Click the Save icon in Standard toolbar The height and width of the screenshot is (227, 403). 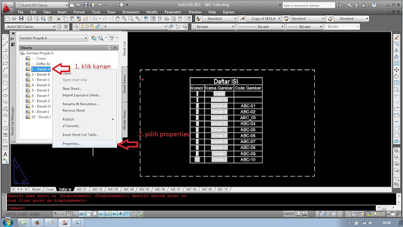(21, 18)
